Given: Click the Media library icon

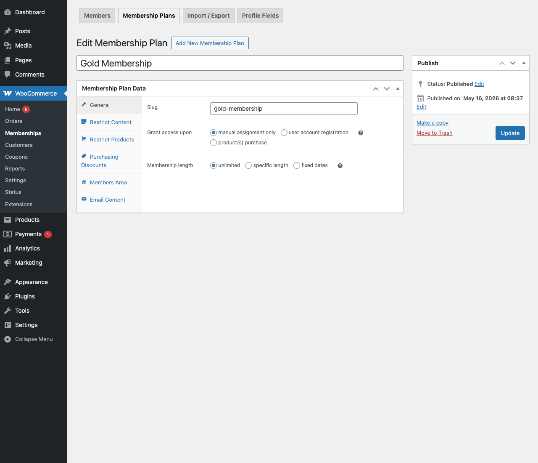Looking at the screenshot, I should 8,45.
